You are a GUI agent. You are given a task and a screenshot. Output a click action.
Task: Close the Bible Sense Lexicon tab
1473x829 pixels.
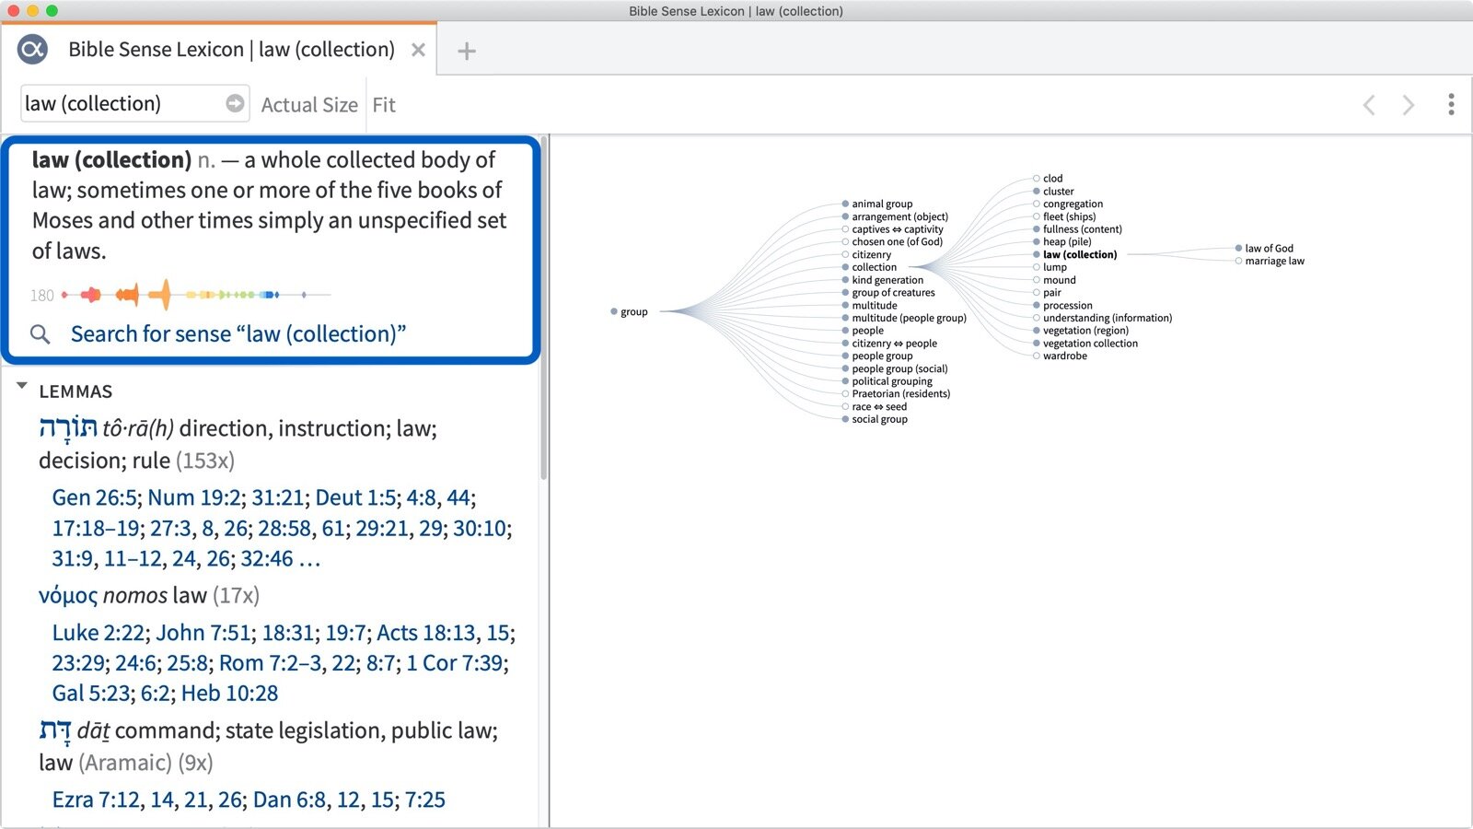(x=418, y=50)
